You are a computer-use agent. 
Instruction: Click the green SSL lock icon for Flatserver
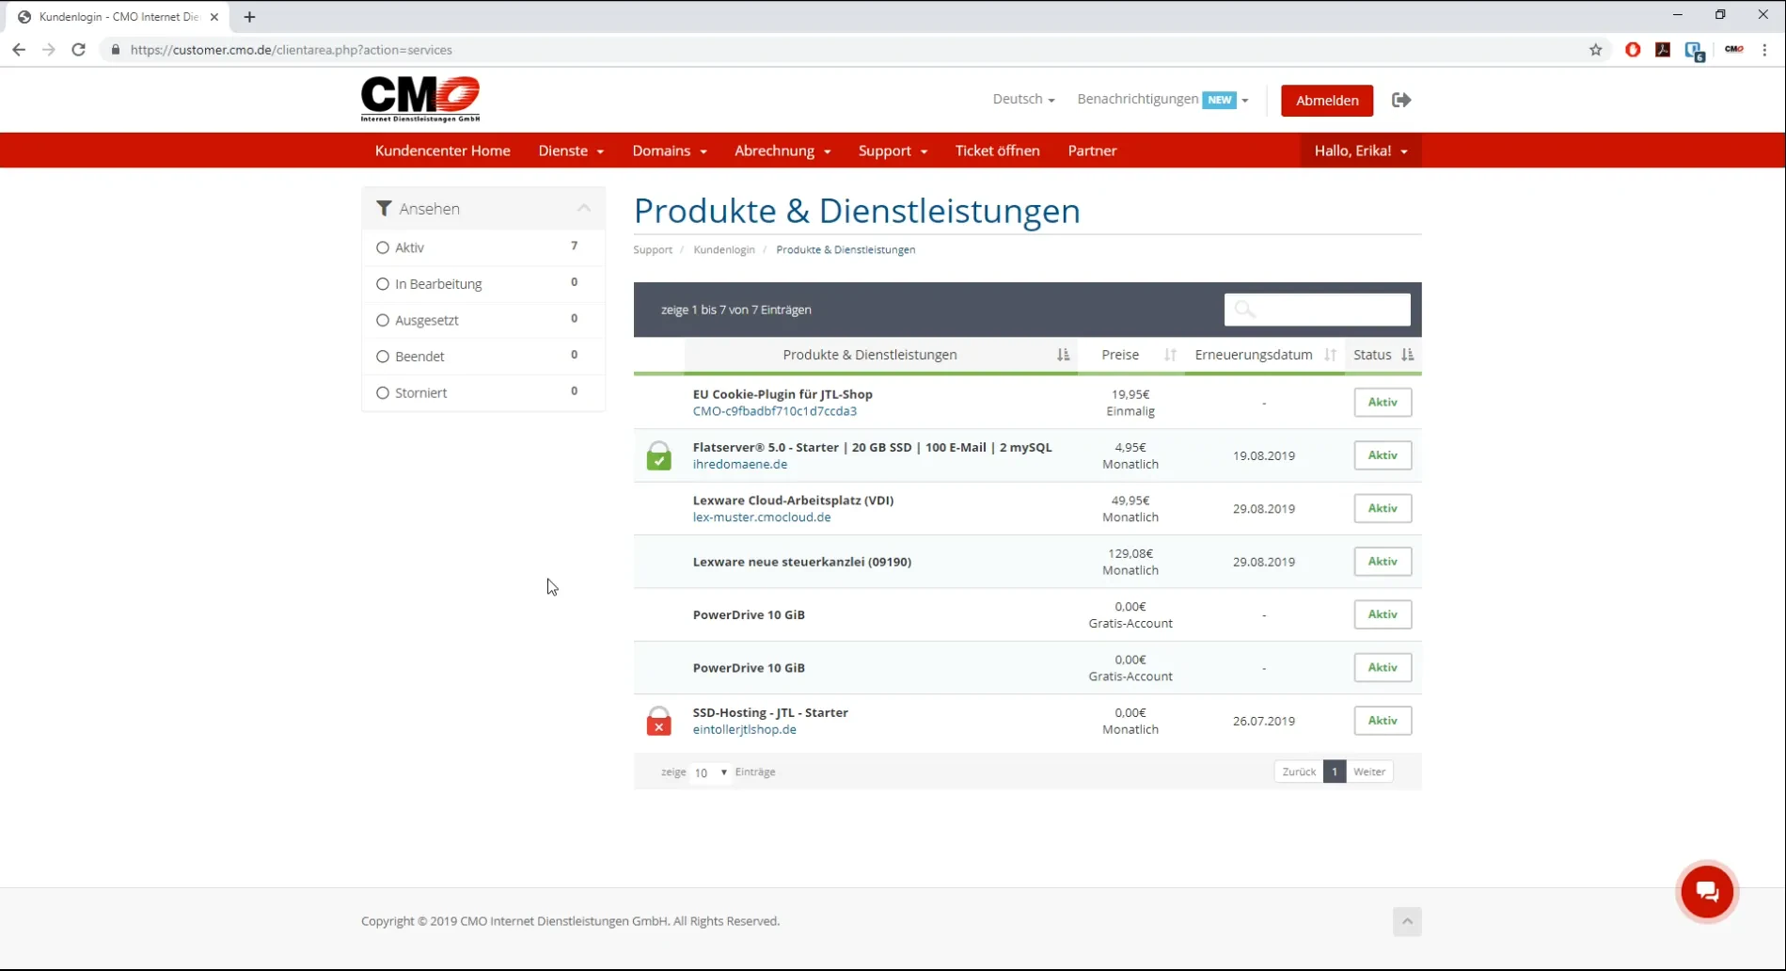click(659, 455)
